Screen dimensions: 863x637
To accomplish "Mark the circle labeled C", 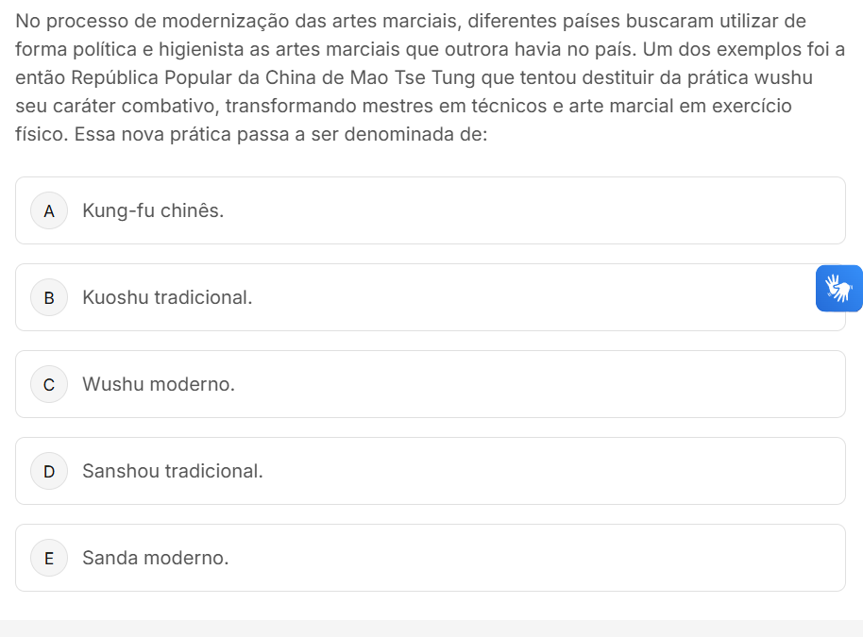I will 49,385.
